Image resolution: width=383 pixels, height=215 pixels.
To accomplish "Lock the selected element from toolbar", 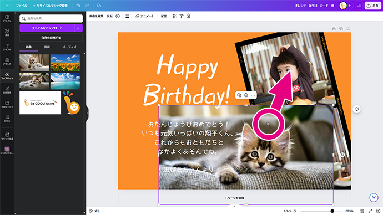I will coord(188,16).
